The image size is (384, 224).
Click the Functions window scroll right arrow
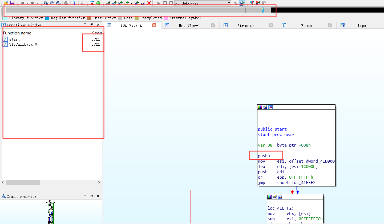click(99, 182)
